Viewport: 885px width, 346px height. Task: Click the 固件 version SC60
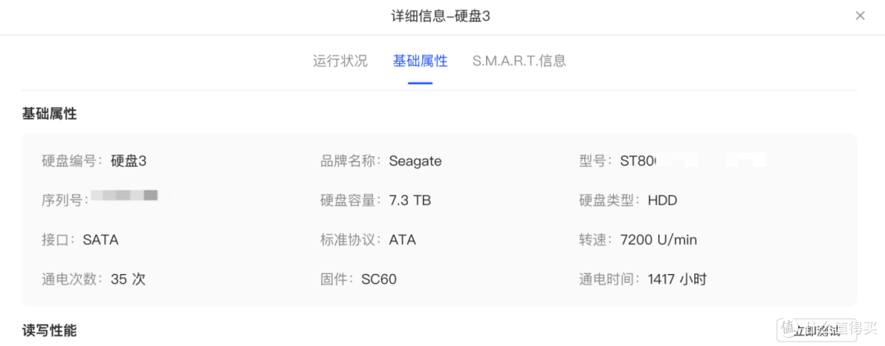[x=379, y=279]
